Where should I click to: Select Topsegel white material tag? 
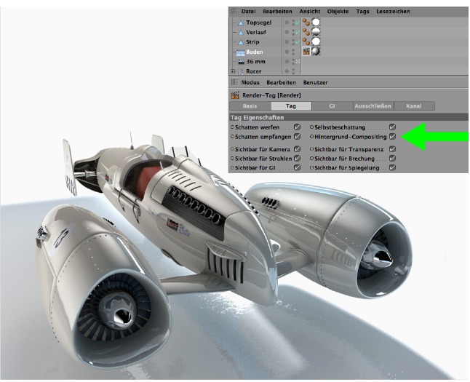316,22
